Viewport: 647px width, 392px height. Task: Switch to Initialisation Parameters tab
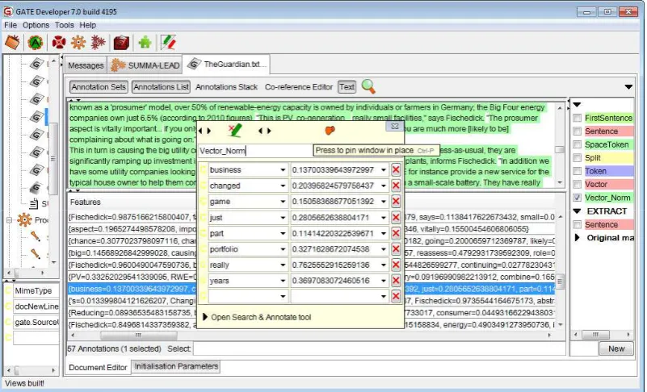tap(176, 366)
